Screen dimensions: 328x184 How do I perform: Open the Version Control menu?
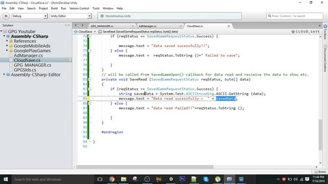(x=79, y=8)
